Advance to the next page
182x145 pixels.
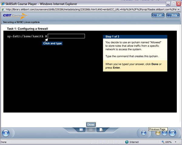[x=172, y=133]
